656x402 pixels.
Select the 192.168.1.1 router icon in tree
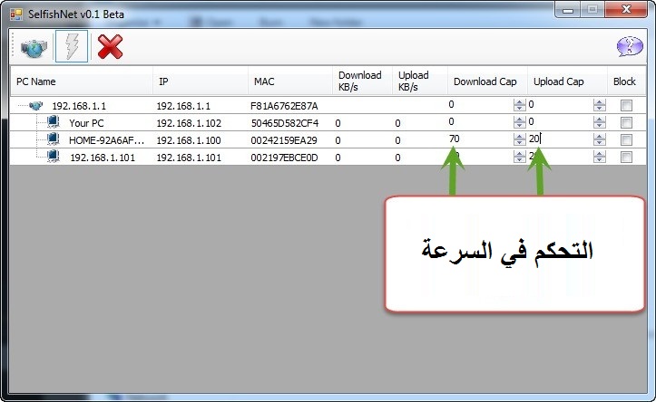pyautogui.click(x=35, y=106)
